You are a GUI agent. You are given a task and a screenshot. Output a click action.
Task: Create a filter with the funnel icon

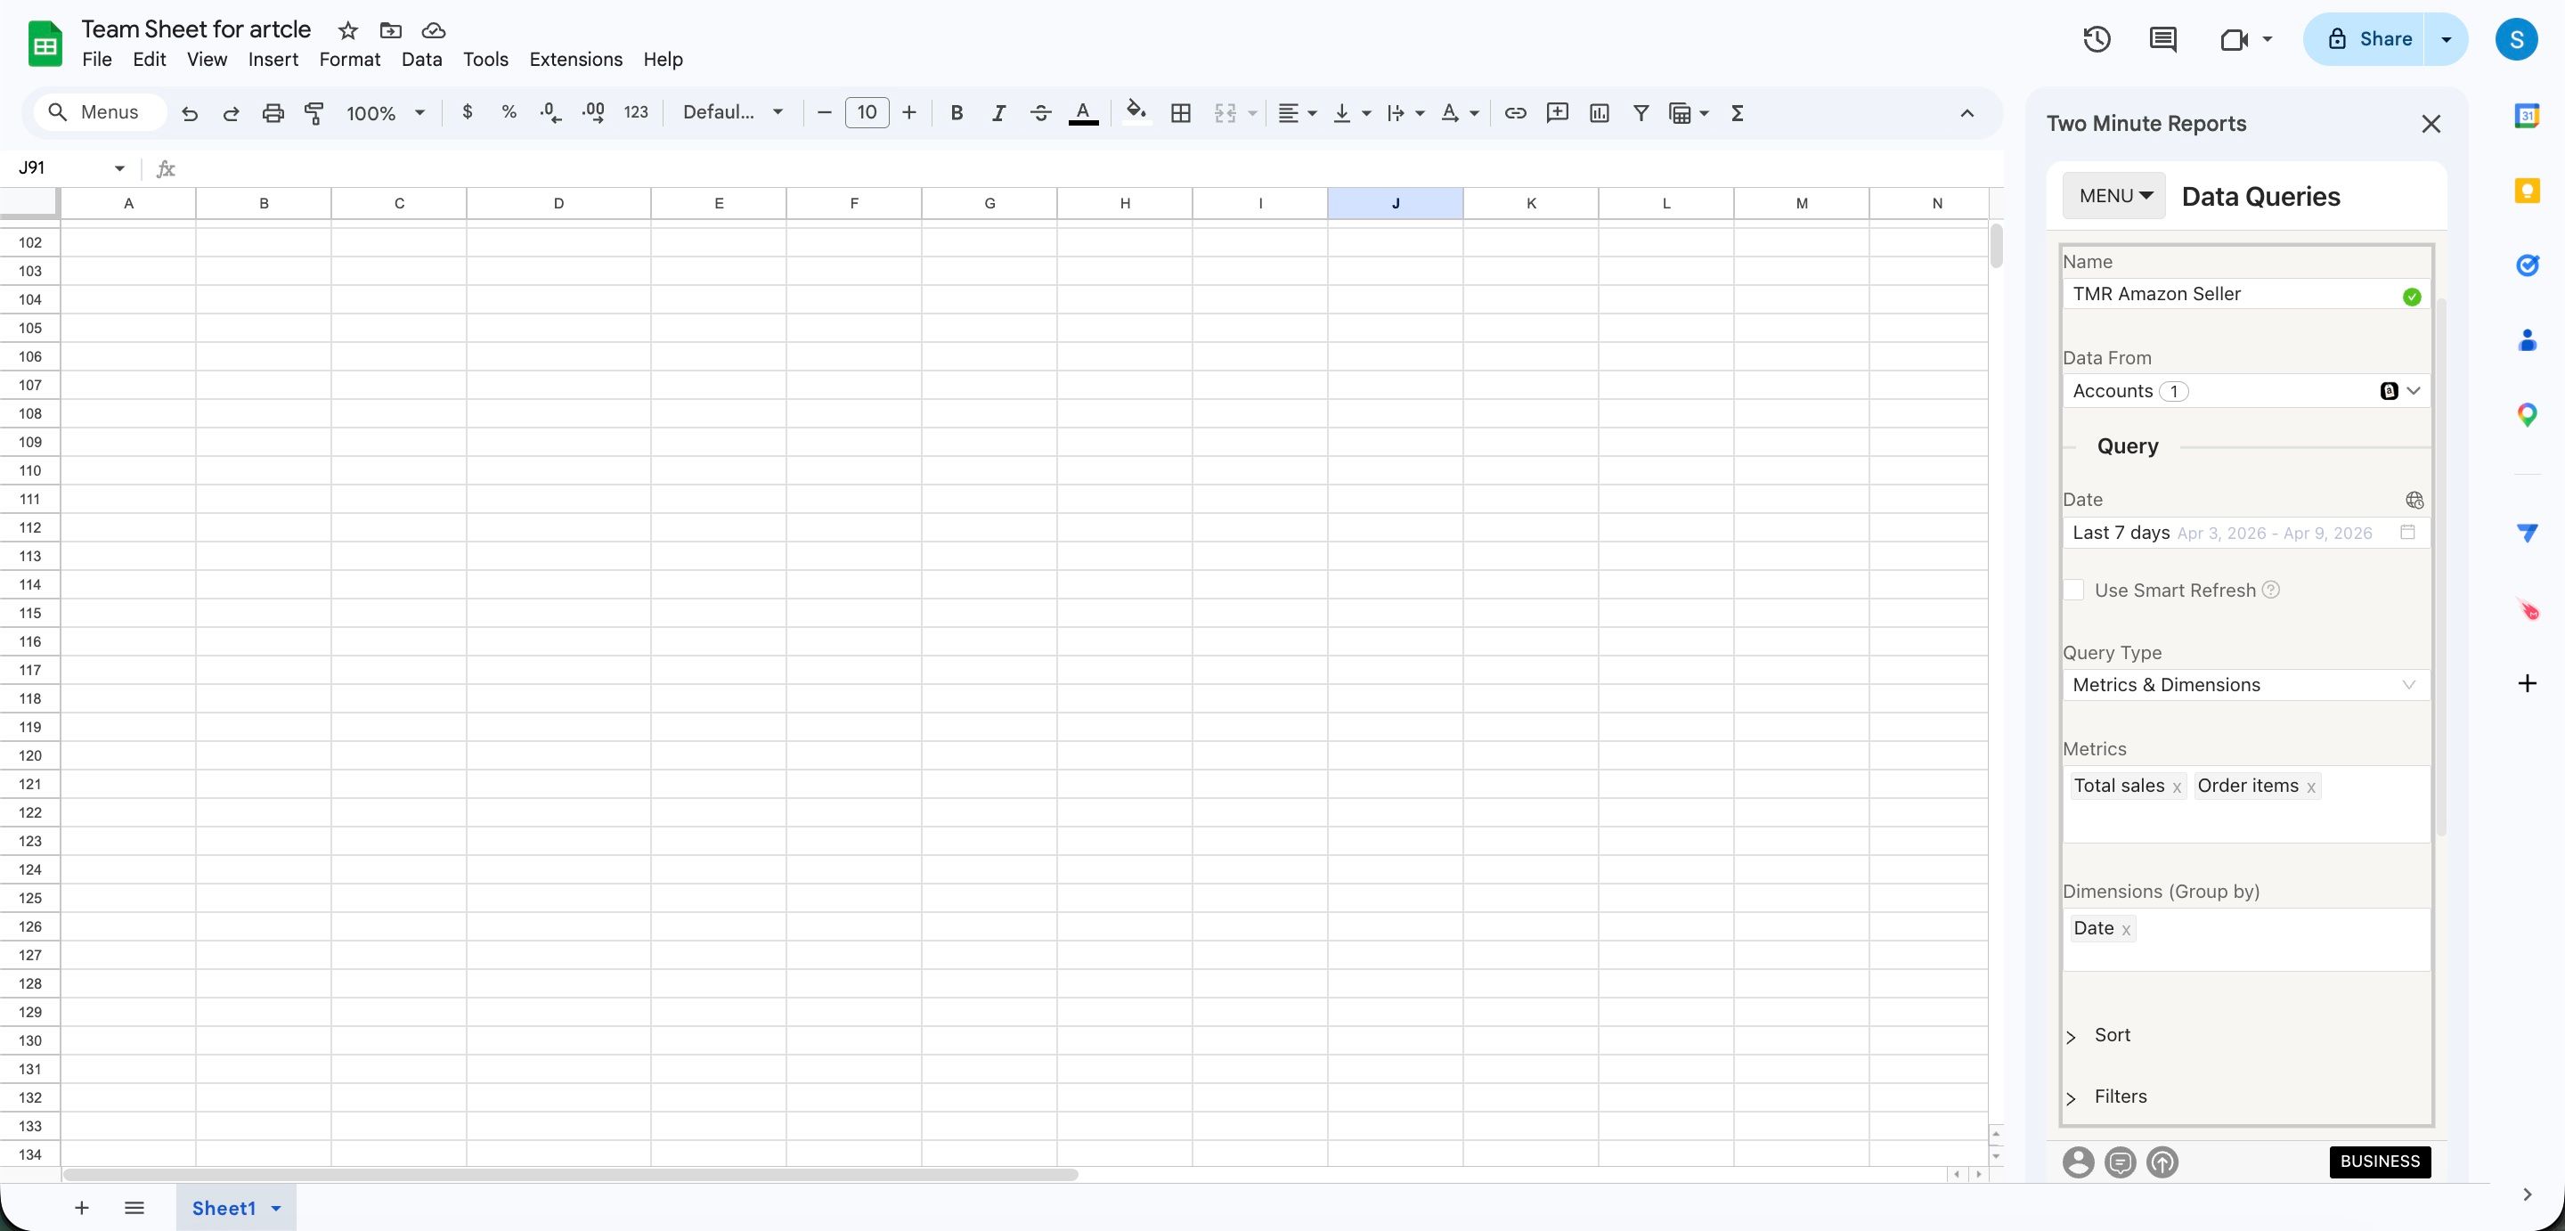tap(1640, 112)
